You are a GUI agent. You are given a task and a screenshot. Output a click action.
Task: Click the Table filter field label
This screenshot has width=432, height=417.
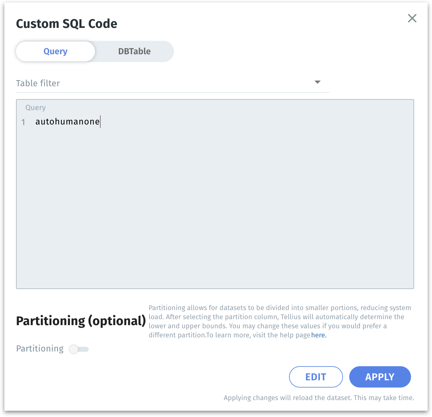click(x=38, y=83)
